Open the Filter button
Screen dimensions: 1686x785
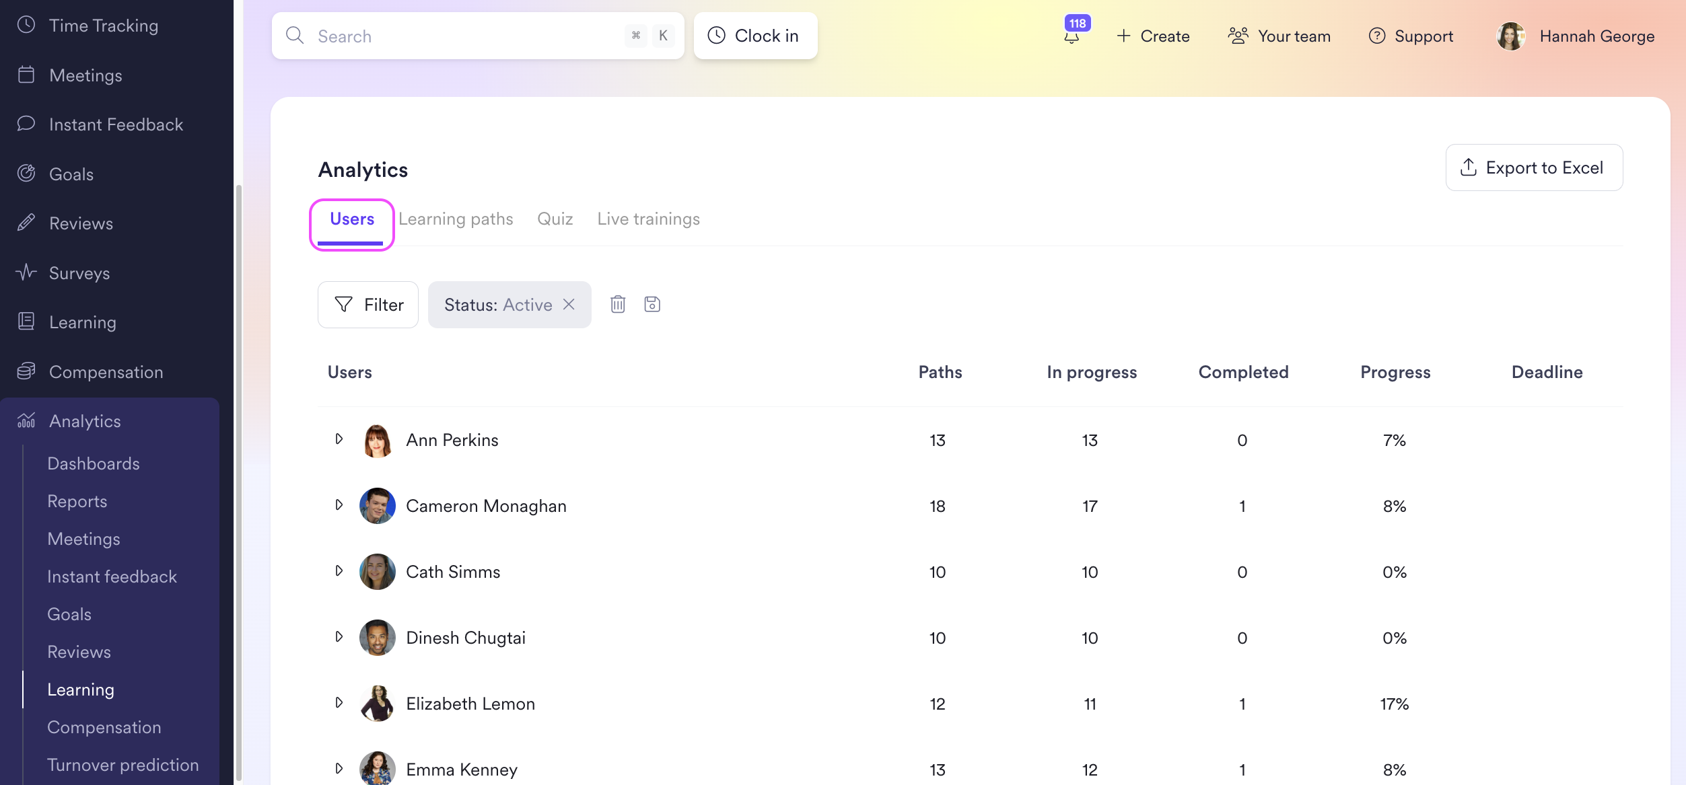368,305
